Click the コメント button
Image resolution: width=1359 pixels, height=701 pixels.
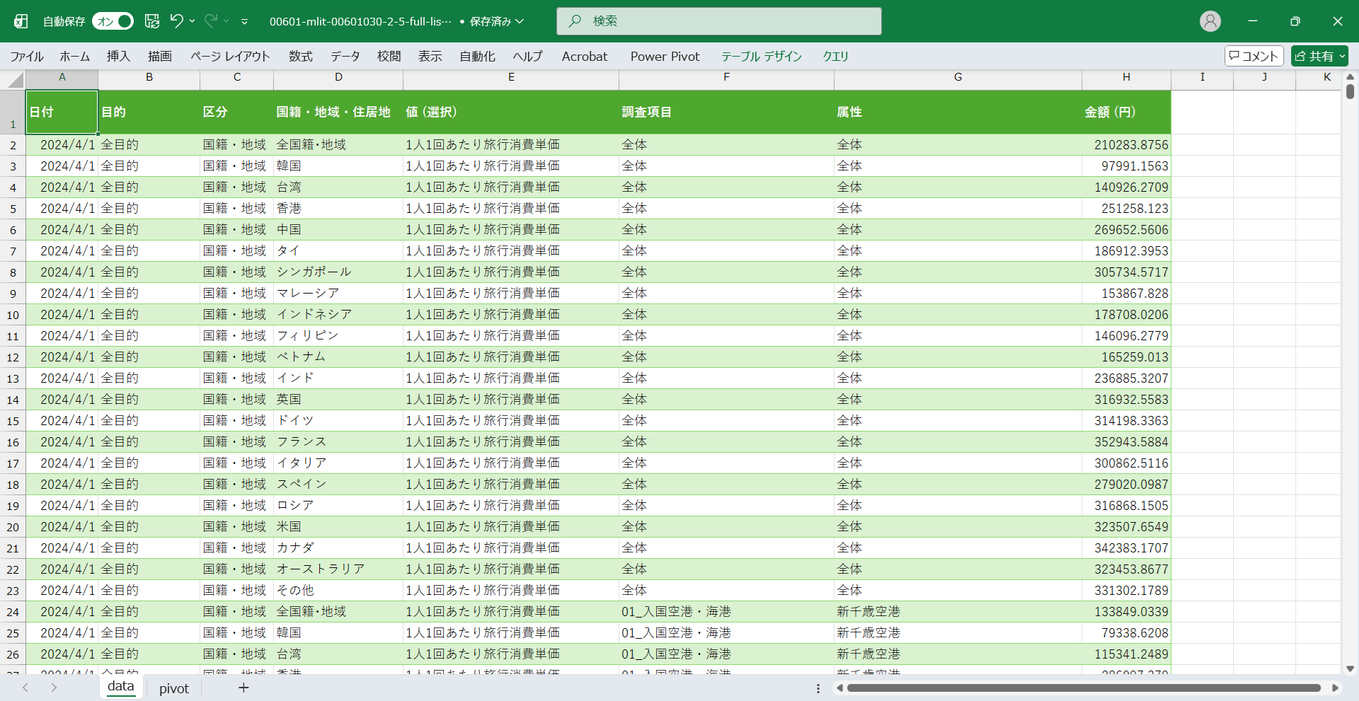point(1254,56)
